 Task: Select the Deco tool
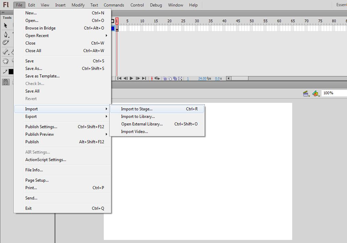[x=5, y=42]
